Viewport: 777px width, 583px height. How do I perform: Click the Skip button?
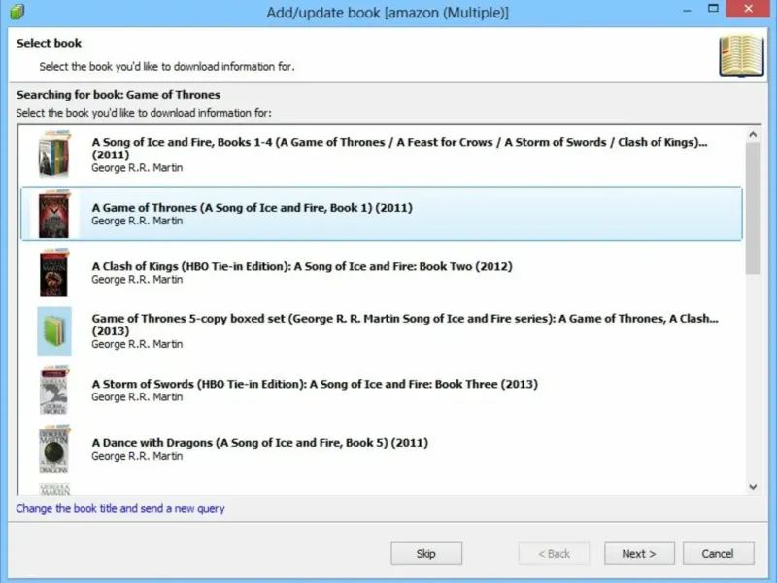[426, 553]
